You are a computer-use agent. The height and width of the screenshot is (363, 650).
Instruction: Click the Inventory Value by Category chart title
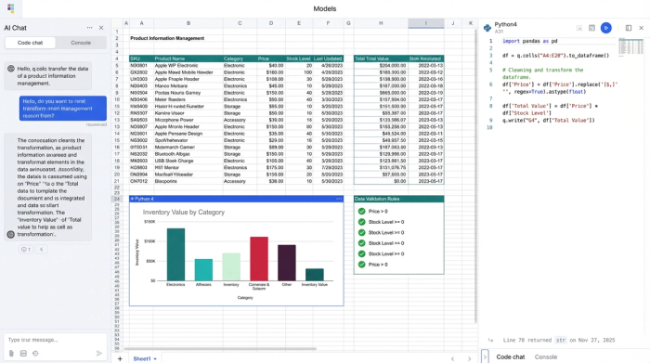coord(184,213)
